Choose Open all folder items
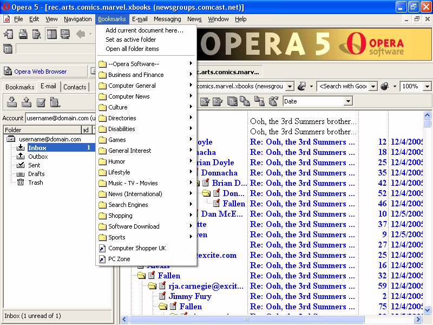433x325 pixels. (146, 49)
